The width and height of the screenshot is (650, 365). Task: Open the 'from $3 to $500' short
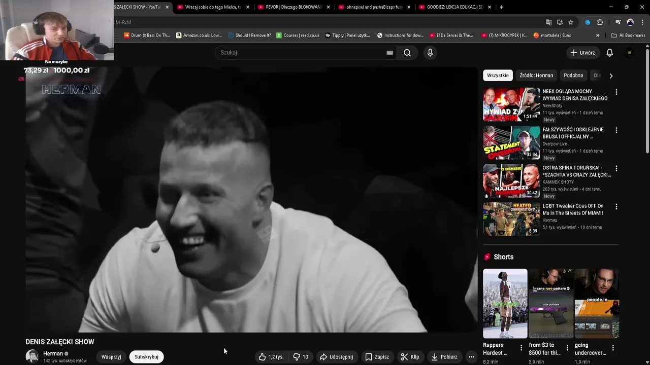[x=551, y=303]
